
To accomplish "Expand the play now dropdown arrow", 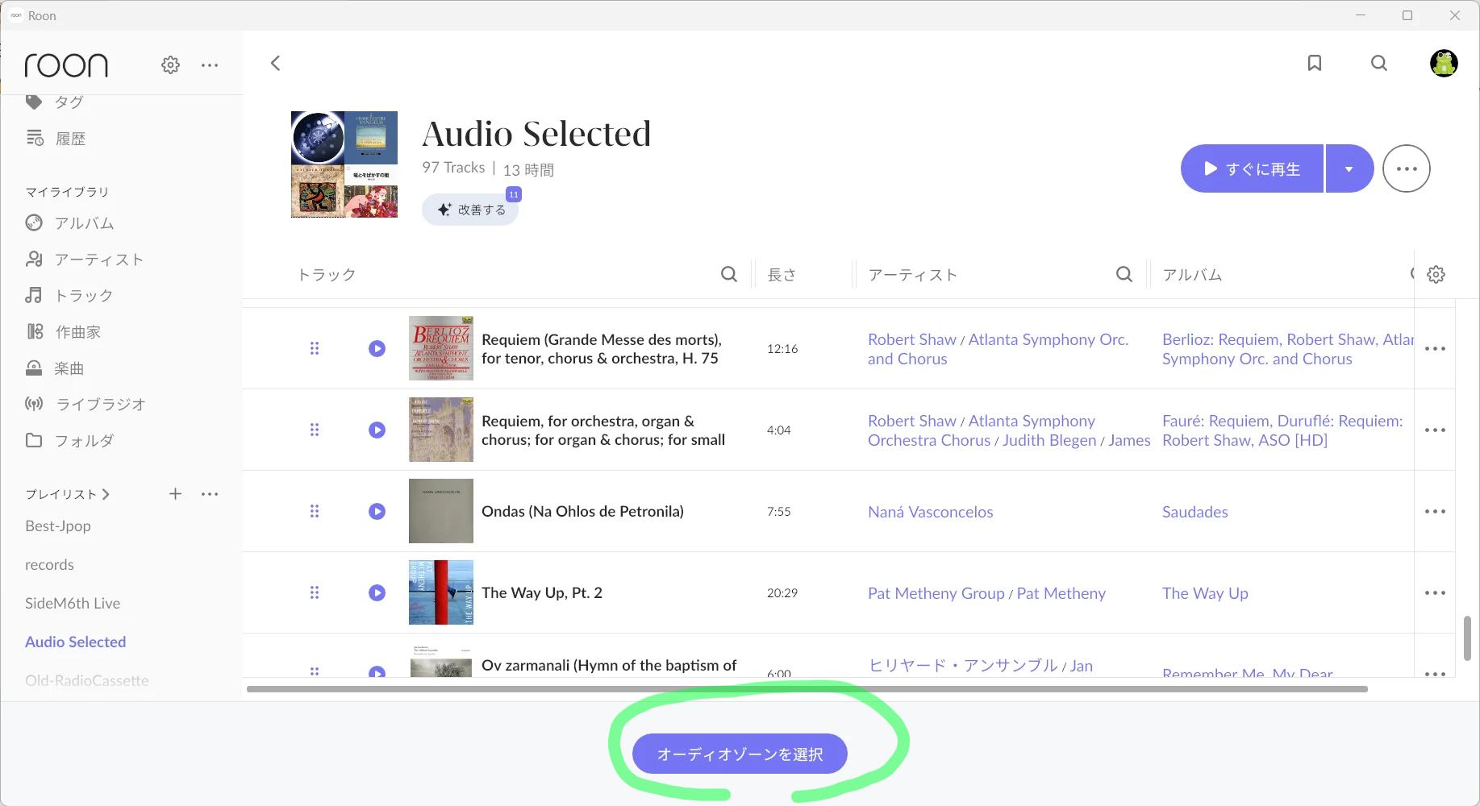I will [1349, 168].
